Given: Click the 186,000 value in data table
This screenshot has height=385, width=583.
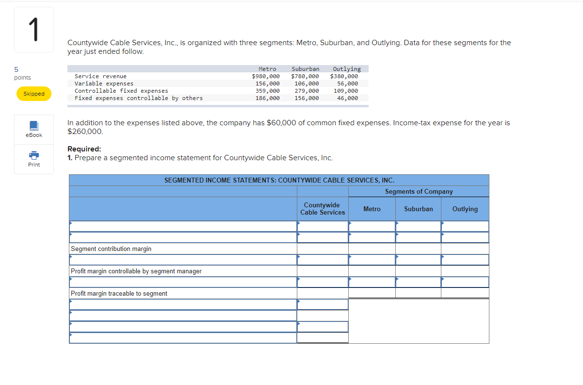Looking at the screenshot, I should pos(268,98).
